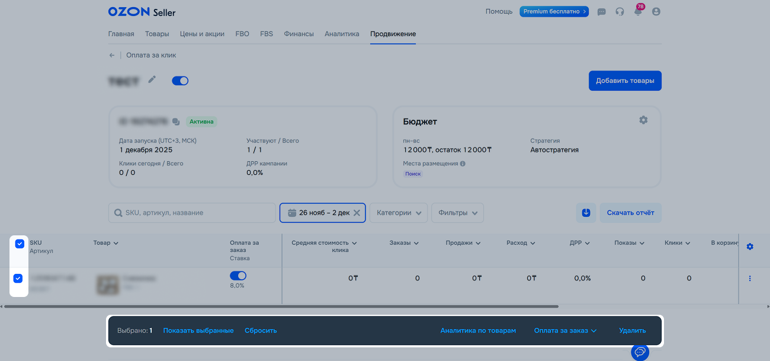This screenshot has width=770, height=361.
Task: Disable pay-per-order toggle in product row
Action: [x=238, y=276]
